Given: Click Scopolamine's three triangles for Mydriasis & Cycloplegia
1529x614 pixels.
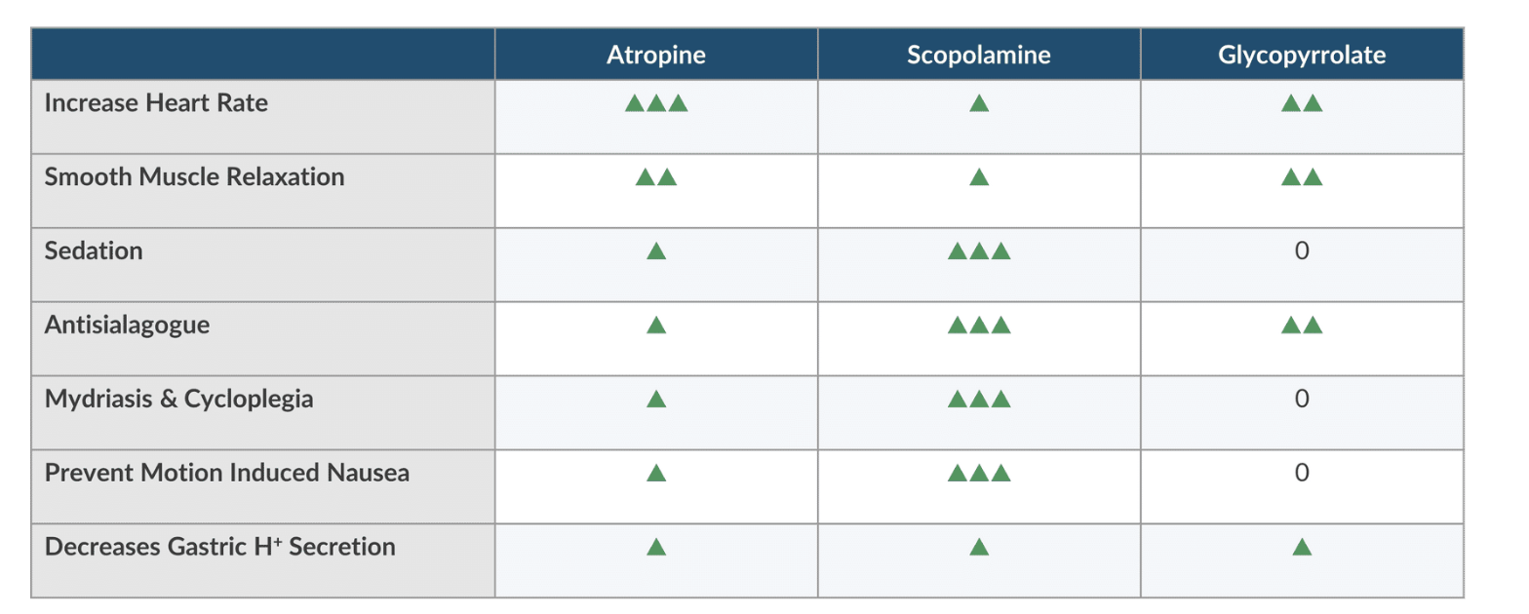Looking at the screenshot, I should click(979, 400).
